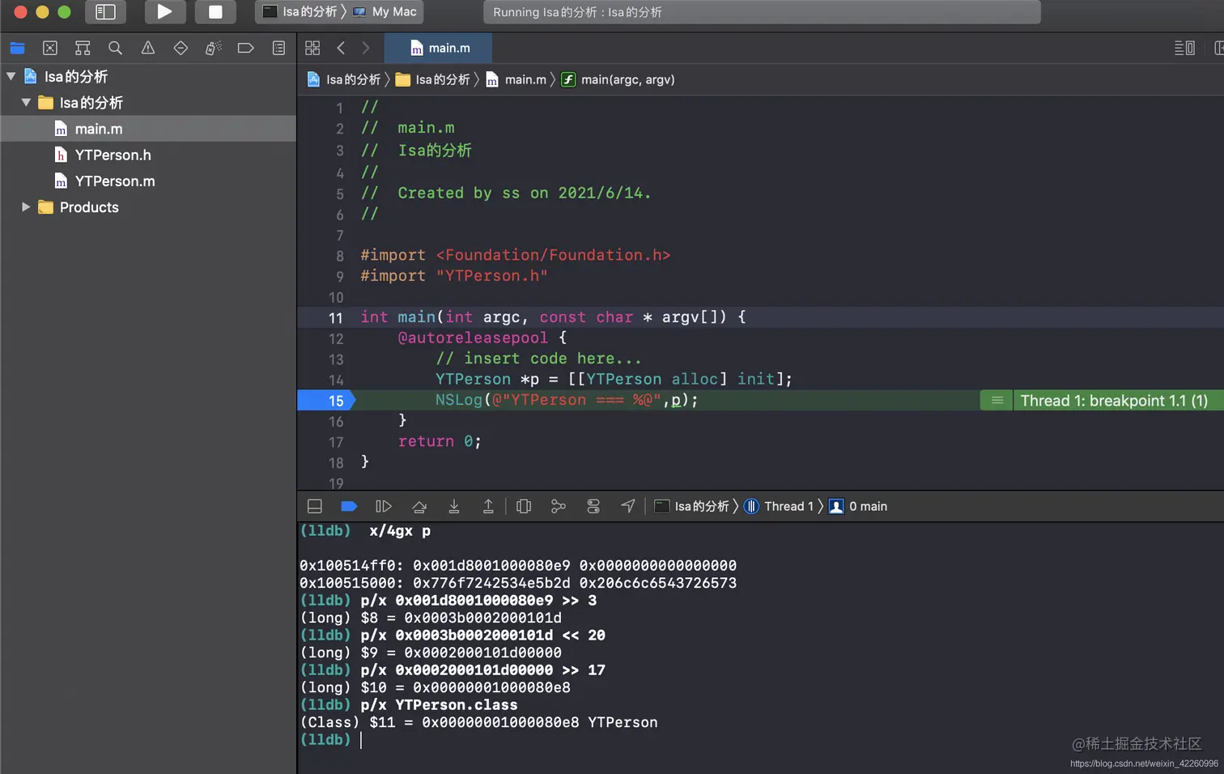The width and height of the screenshot is (1224, 774).
Task: Open environment overrides
Action: (x=593, y=506)
